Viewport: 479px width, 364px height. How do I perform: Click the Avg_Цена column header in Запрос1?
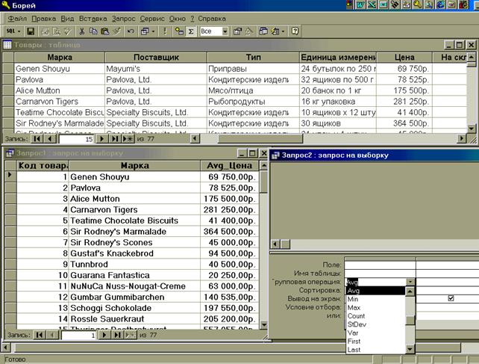tap(229, 166)
